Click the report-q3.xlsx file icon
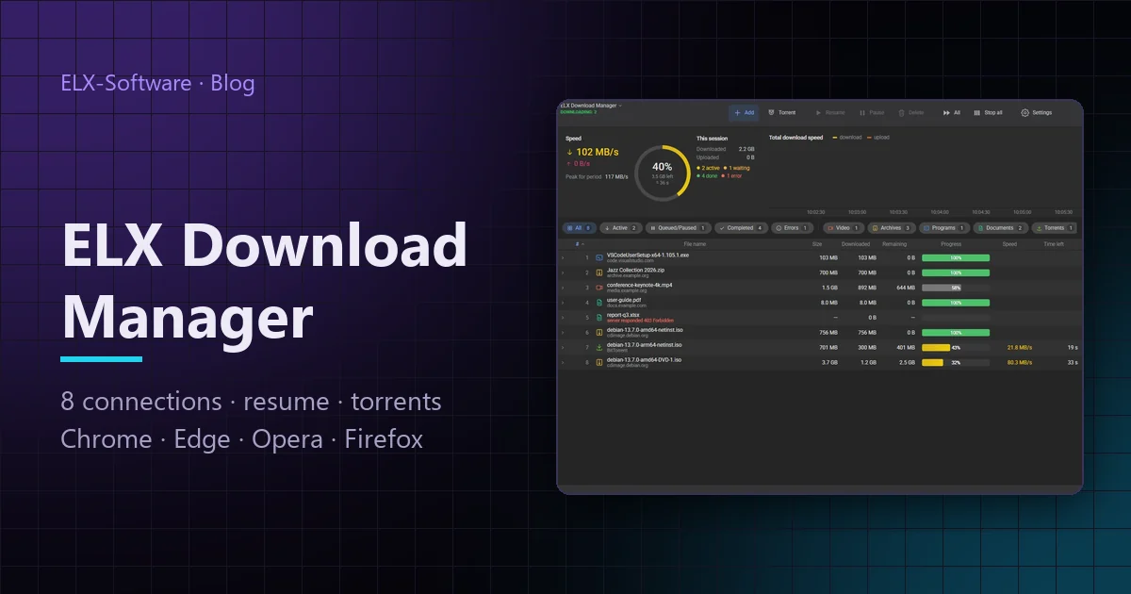 coord(599,318)
